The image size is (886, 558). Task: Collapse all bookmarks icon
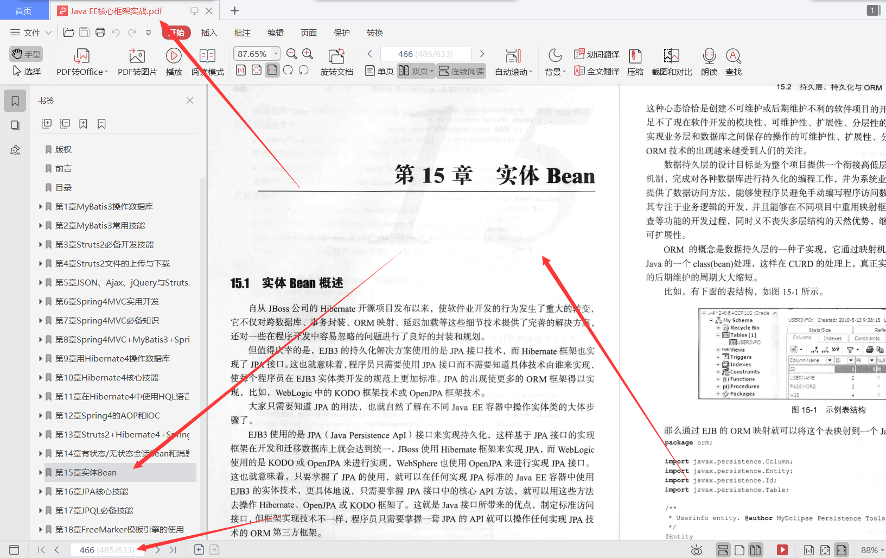pos(65,124)
